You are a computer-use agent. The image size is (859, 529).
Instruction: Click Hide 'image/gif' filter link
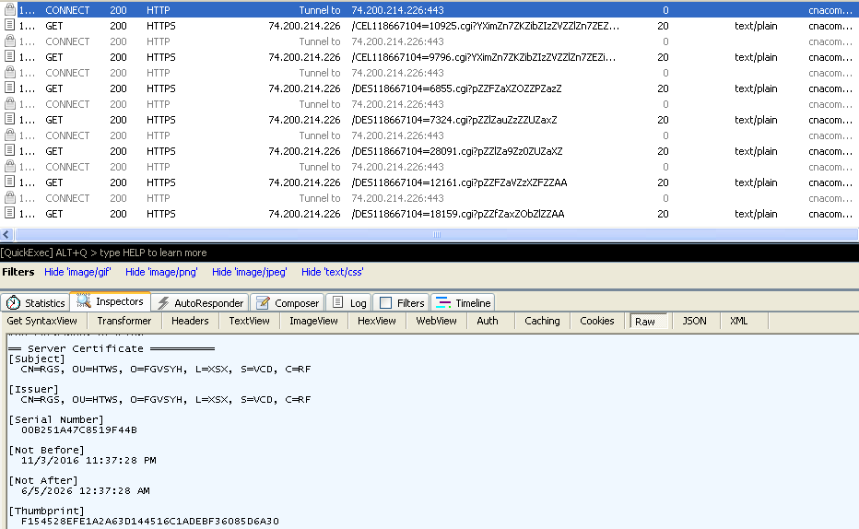[x=77, y=272]
